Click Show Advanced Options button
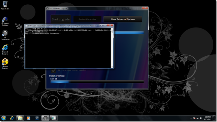The image size is (217, 122). point(123,19)
